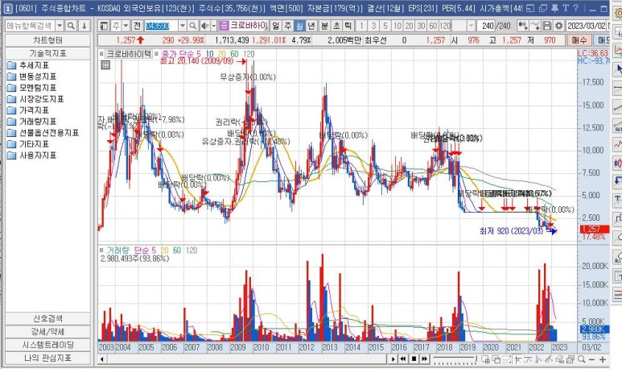Open the interval dropdown after 120

(x=471, y=26)
